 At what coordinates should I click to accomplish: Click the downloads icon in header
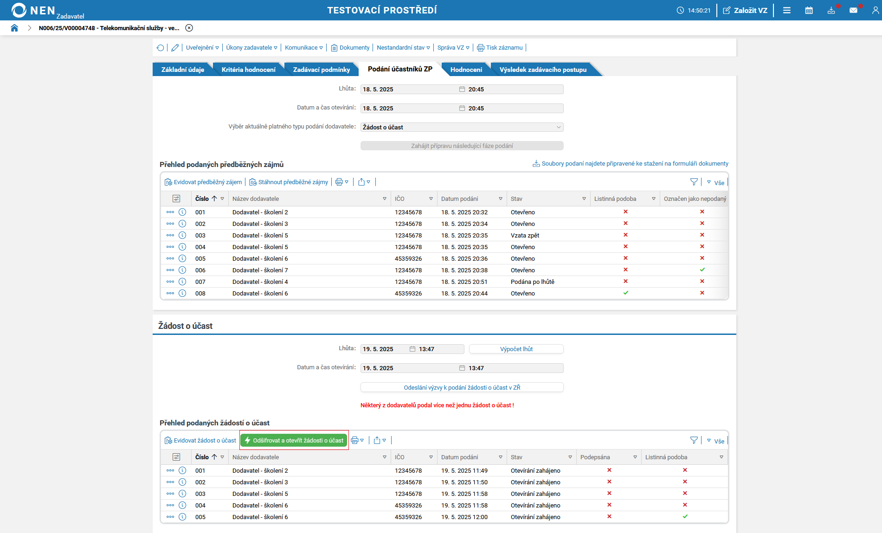(831, 10)
